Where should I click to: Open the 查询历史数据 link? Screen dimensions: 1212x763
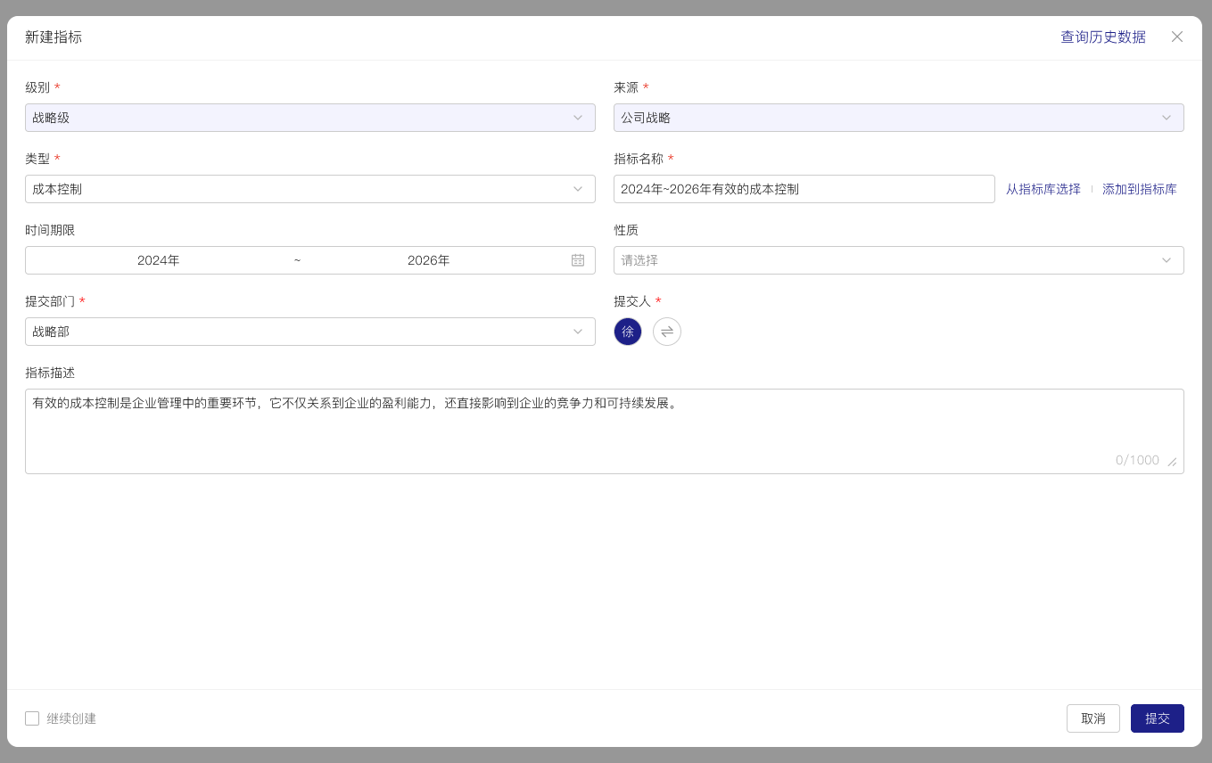[x=1102, y=37]
